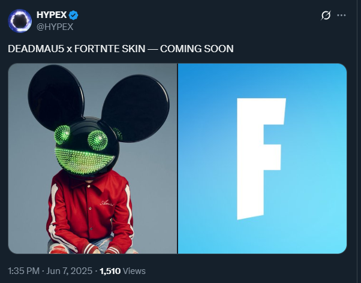
Task: Open the three-dot more options menu
Action: tap(341, 15)
